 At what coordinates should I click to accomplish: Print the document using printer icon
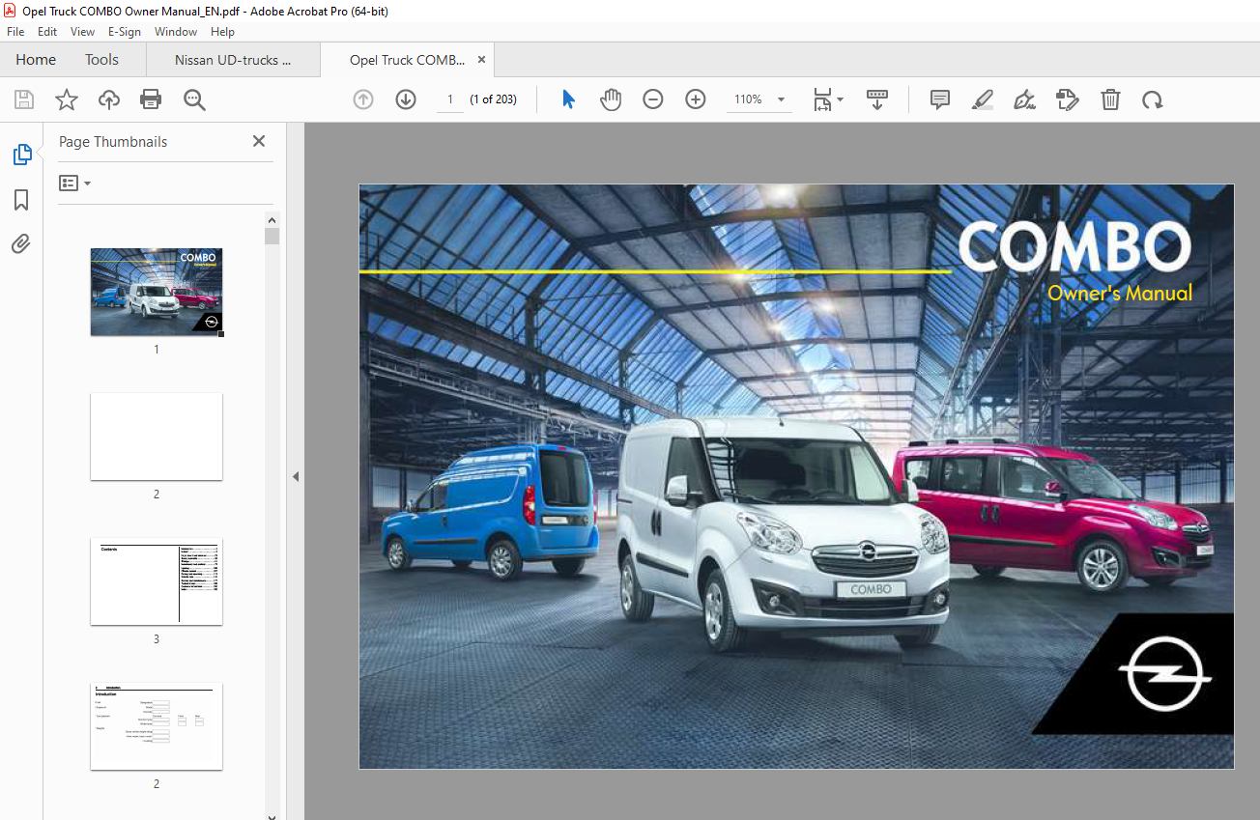(151, 99)
